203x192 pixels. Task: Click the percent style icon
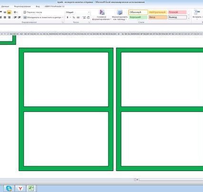(x=74, y=18)
